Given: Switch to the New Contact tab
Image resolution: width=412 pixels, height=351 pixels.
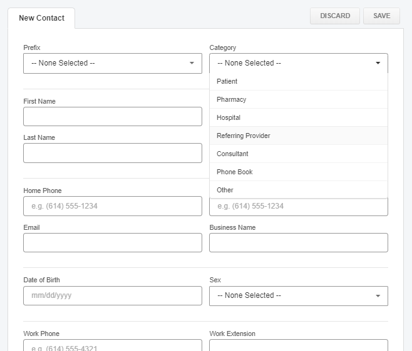Looking at the screenshot, I should 41,18.
